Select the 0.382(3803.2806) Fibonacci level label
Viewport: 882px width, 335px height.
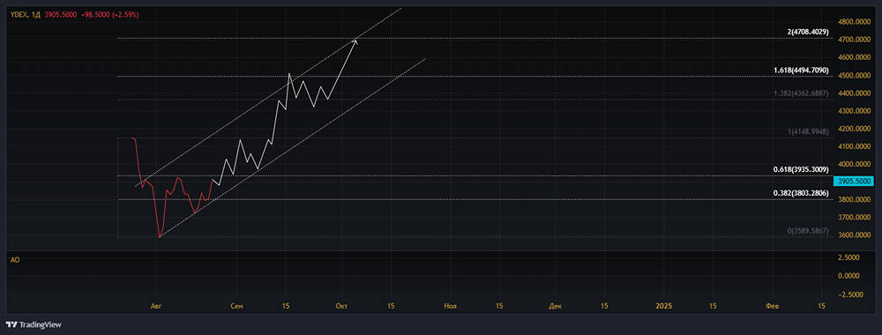802,193
